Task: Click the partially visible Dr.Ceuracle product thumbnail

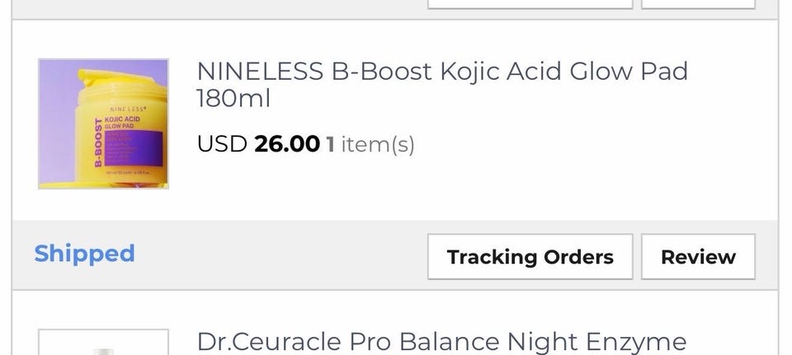Action: [103, 344]
